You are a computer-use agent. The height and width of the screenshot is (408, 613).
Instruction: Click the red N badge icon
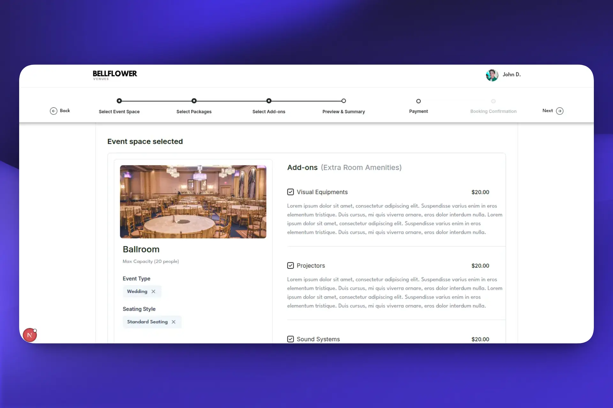[30, 335]
